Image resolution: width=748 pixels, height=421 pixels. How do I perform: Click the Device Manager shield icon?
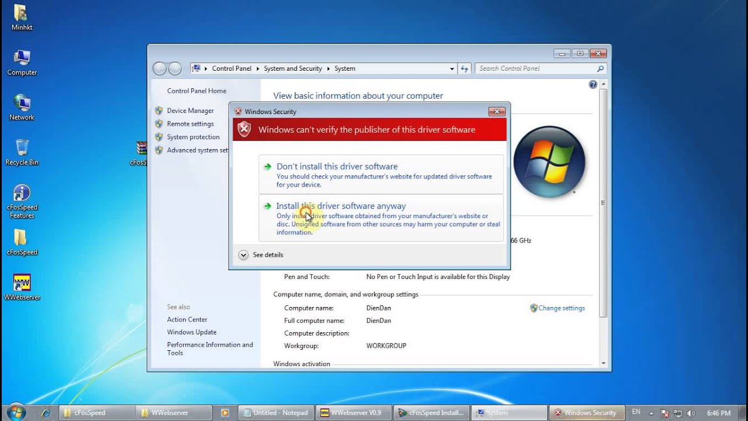point(159,111)
